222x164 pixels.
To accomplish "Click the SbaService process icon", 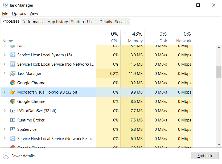I will coord(13,129).
